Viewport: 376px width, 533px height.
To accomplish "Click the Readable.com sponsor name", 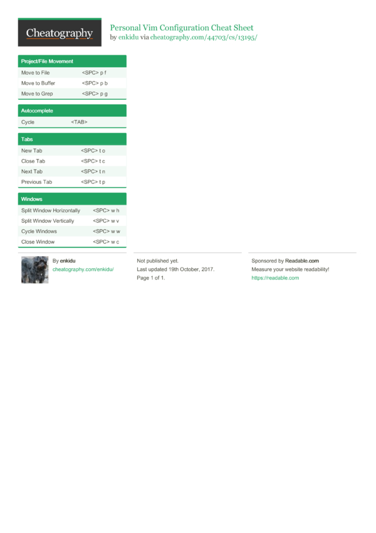I will coord(302,261).
